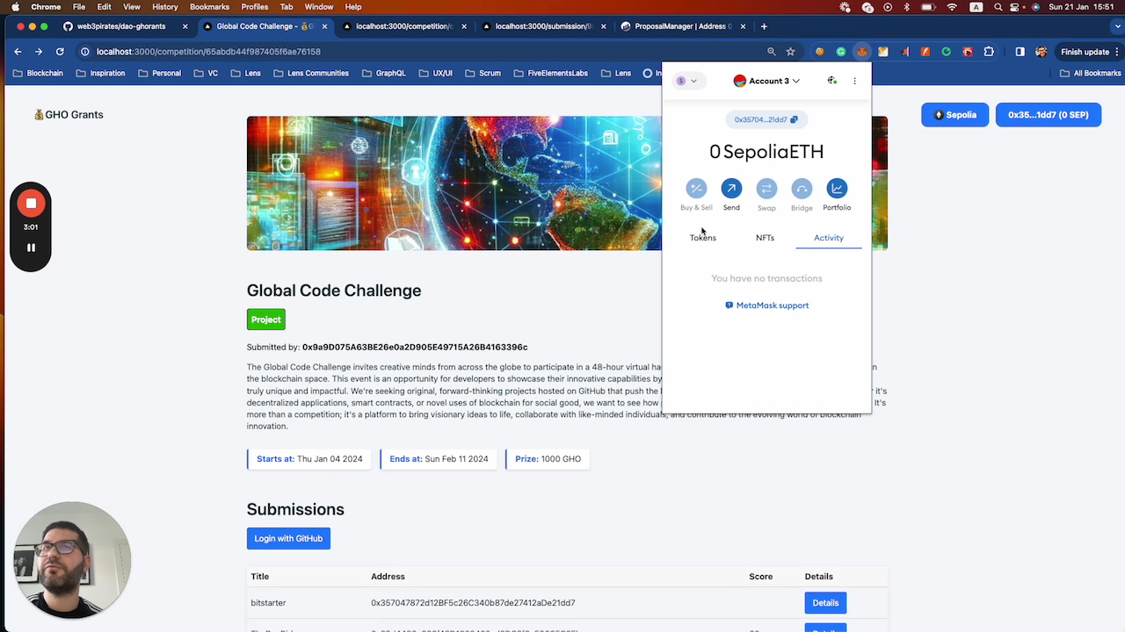Click the Sepolia network button
This screenshot has height=632, width=1125.
pos(954,115)
